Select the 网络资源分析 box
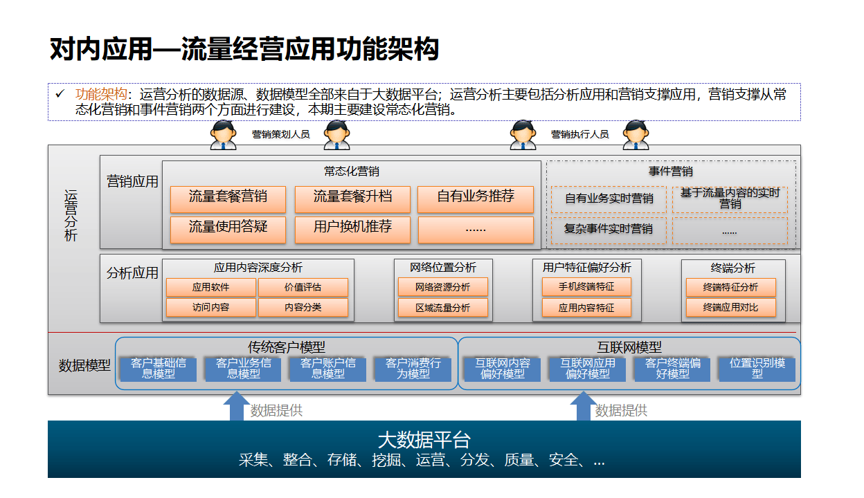This screenshot has height=498, width=864. tap(443, 288)
